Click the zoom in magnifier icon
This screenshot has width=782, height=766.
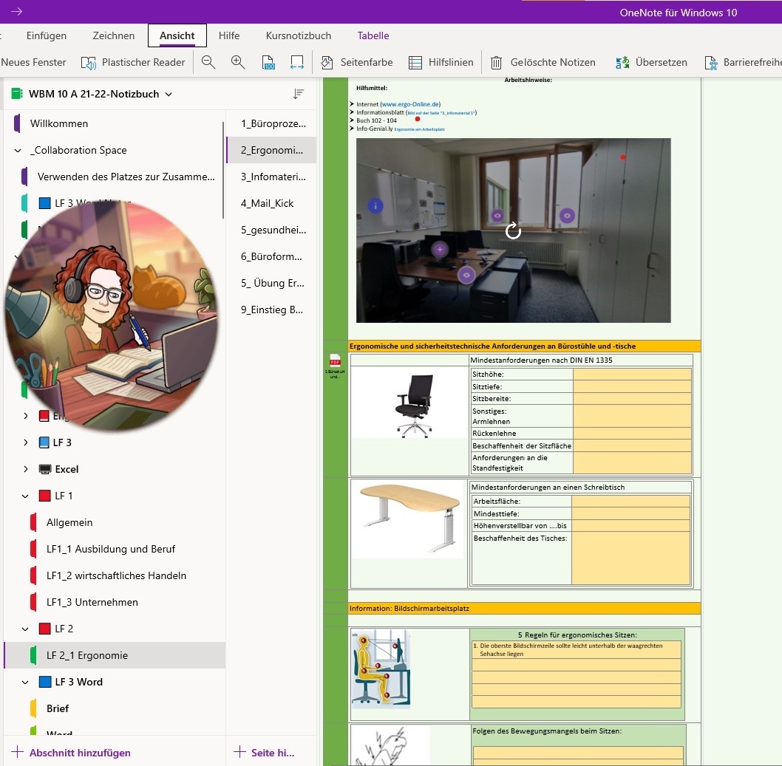(238, 62)
